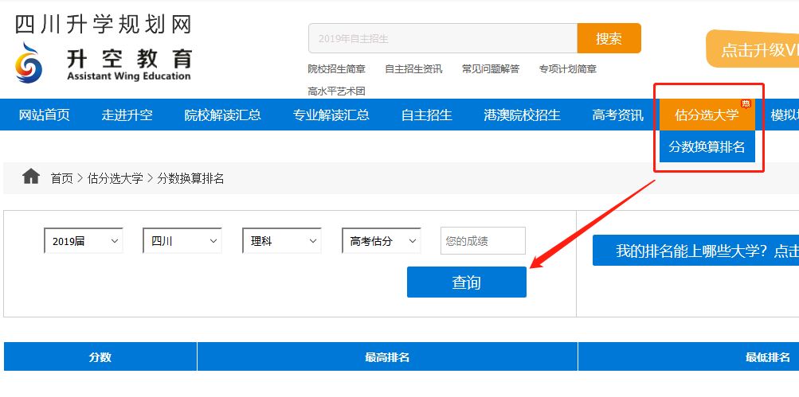Screen dimensions: 799x397
Task: Go to 走进升空 in navigation
Action: pos(127,115)
